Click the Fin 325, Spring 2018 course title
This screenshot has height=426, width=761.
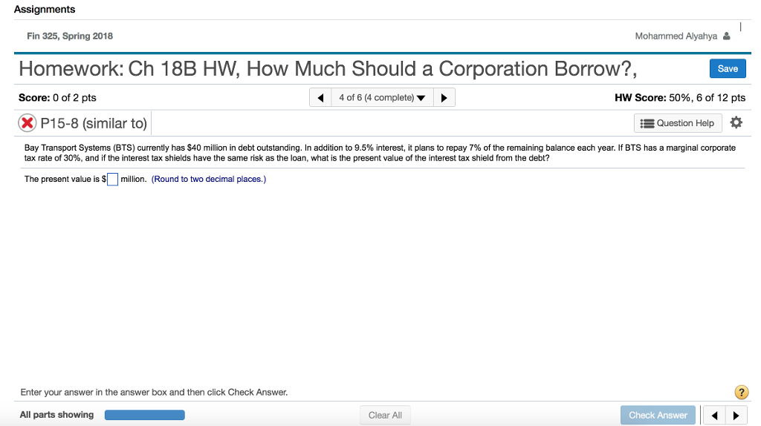(x=70, y=36)
